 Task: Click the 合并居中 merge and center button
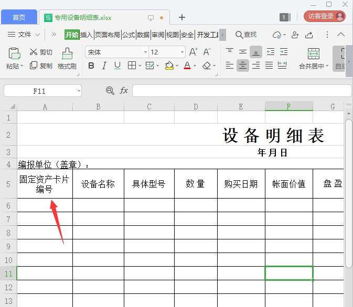(313, 59)
